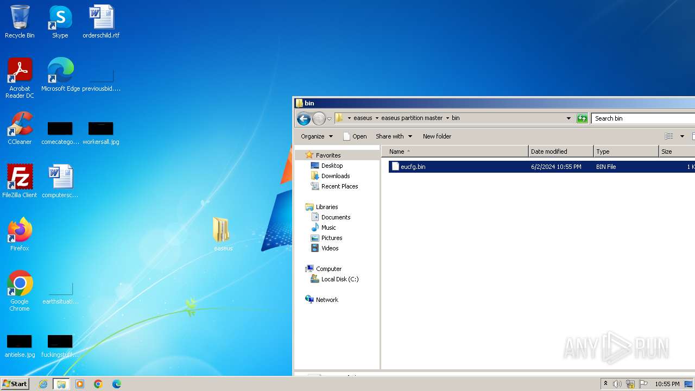Sort by Type column header

coord(626,152)
